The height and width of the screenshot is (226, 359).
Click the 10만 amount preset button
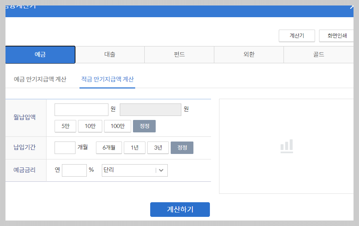[x=90, y=126]
